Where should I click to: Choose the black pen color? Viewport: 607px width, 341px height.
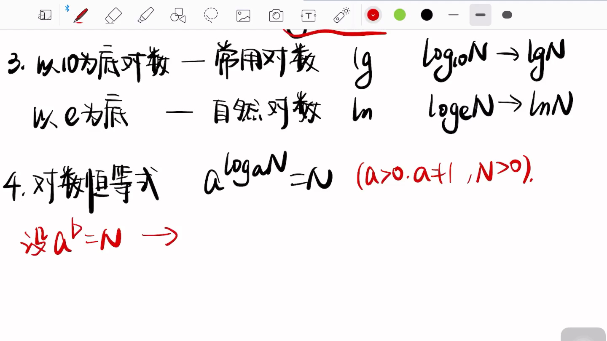pos(427,15)
